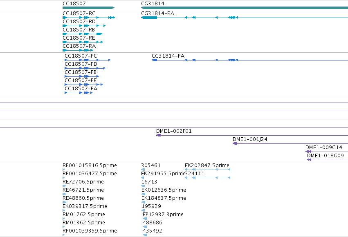
Task: Click transcript CG18507-RA label
Action: [x=79, y=46]
